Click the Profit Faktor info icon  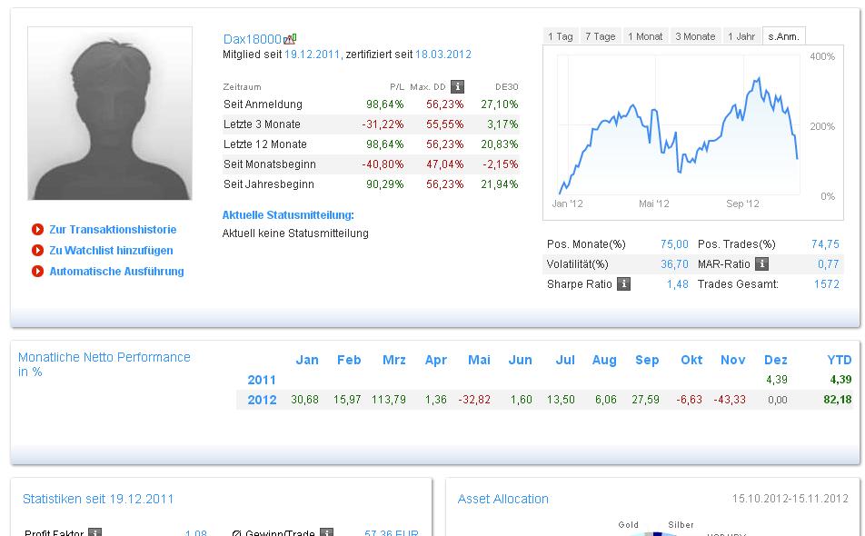coord(95,532)
